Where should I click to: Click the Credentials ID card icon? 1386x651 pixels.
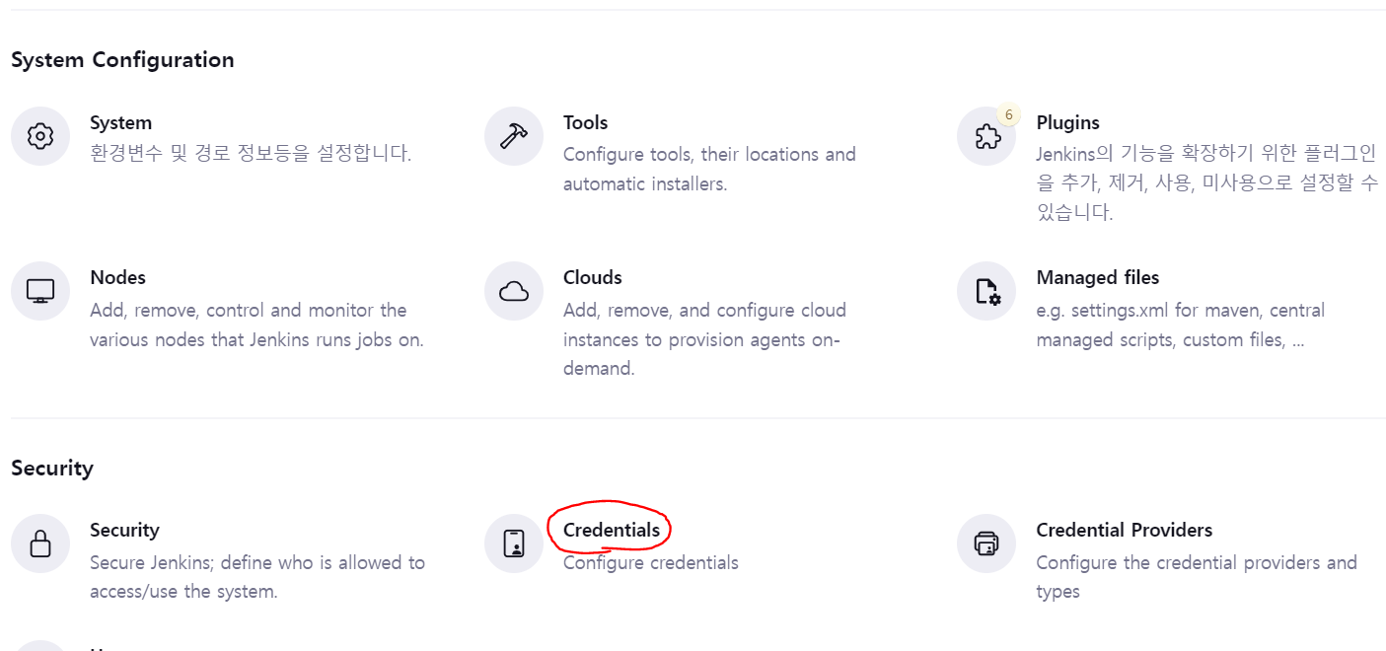513,543
